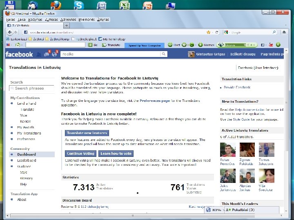Screen dimensions: 294x220
Task: Open My Awards sidebar item
Action: coord(26,127)
